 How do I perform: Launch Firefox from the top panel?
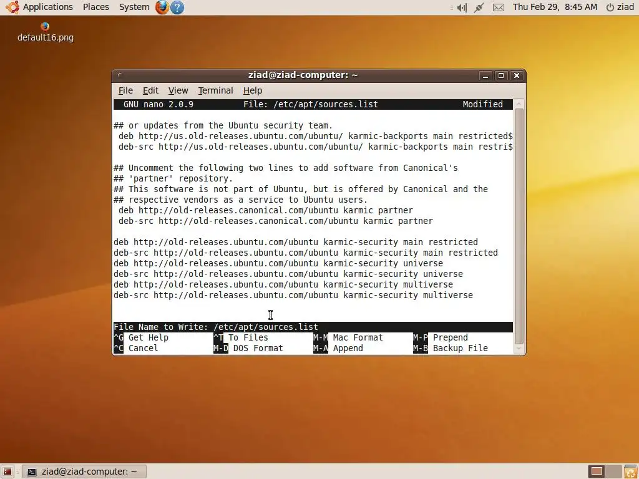(162, 7)
